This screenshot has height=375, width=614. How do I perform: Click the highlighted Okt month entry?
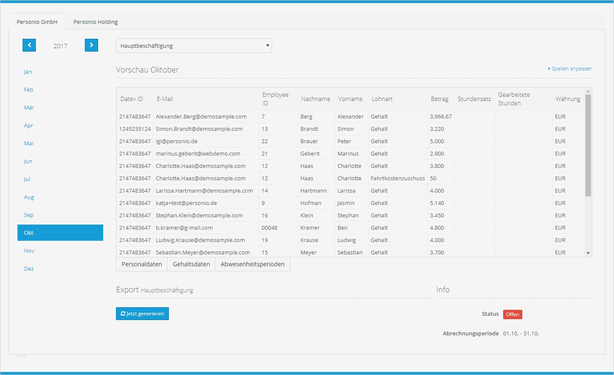point(60,233)
